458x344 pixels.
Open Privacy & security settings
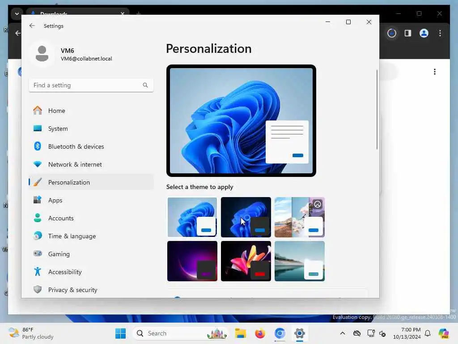tap(91, 290)
